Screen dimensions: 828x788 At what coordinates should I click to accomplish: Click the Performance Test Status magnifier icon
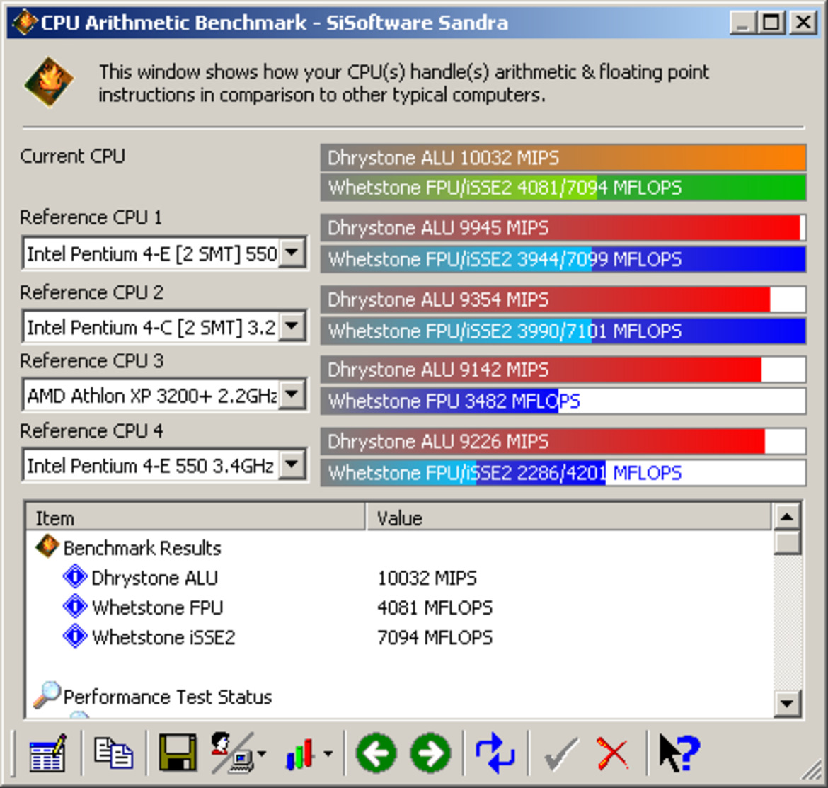(x=47, y=695)
